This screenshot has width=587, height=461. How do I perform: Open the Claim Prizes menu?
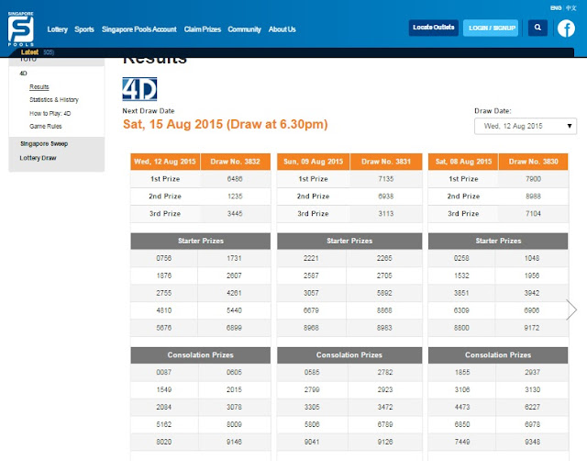202,29
